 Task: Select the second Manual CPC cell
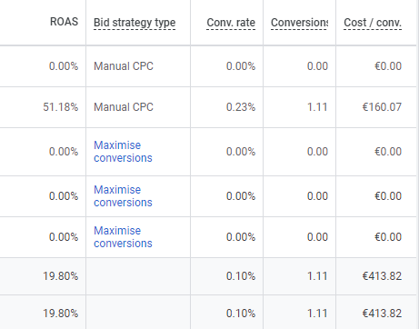124,107
